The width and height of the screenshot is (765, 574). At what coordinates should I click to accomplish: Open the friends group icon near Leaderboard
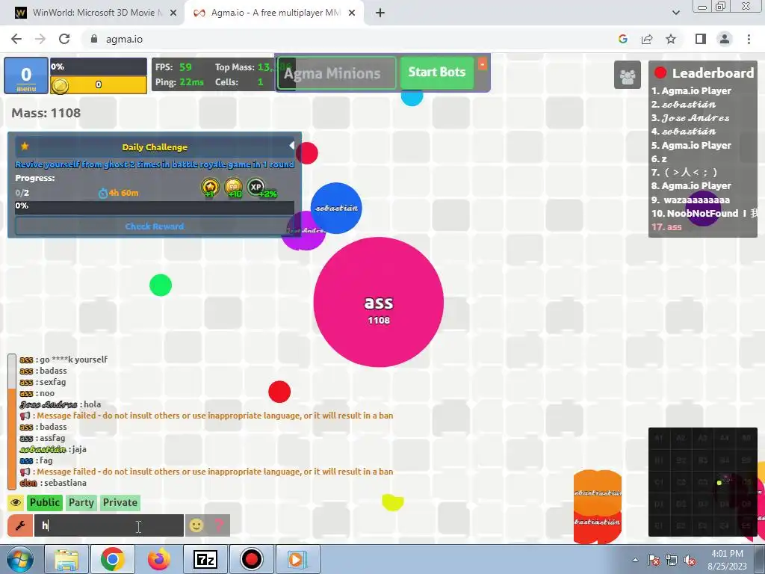(x=627, y=75)
